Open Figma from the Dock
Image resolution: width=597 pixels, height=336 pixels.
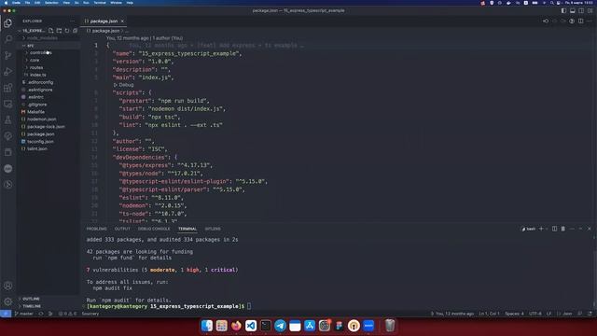[x=339, y=326]
